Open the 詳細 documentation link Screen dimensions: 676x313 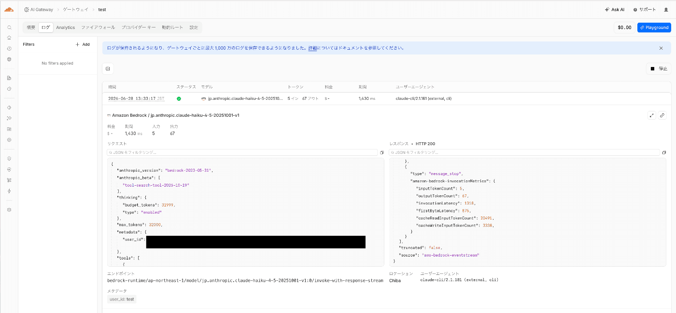point(312,48)
